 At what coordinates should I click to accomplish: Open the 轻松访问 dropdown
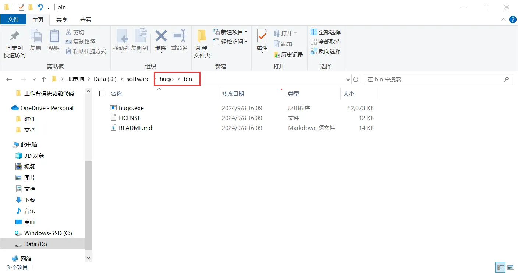click(230, 42)
